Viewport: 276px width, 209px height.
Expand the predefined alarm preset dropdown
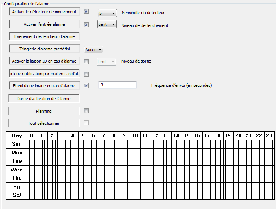[x=94, y=50]
